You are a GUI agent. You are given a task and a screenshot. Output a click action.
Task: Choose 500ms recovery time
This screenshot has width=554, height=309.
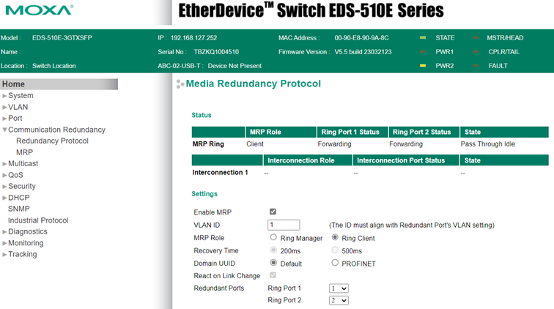tap(335, 250)
